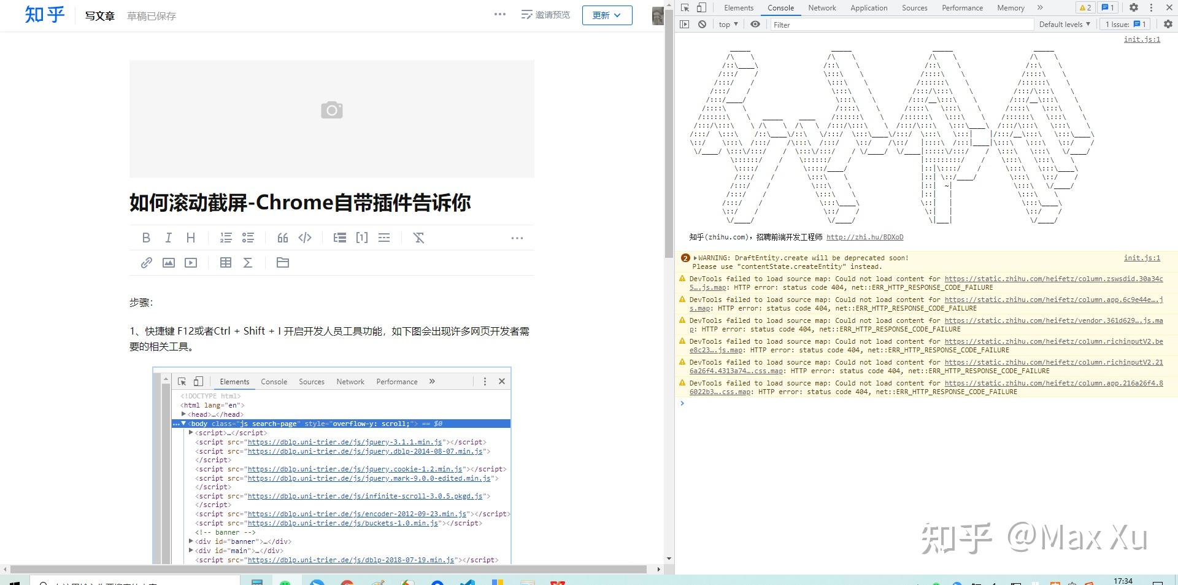This screenshot has width=1178, height=585.
Task: Toggle bold formatting in Zhihu editor
Action: [x=146, y=238]
